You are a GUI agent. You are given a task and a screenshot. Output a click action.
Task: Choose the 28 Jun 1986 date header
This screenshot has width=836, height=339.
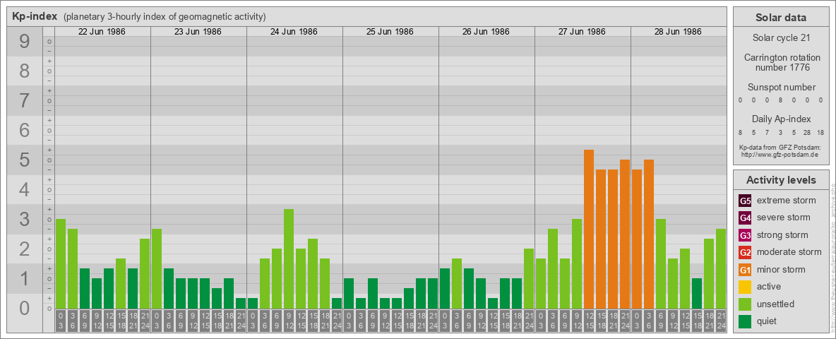coord(678,32)
